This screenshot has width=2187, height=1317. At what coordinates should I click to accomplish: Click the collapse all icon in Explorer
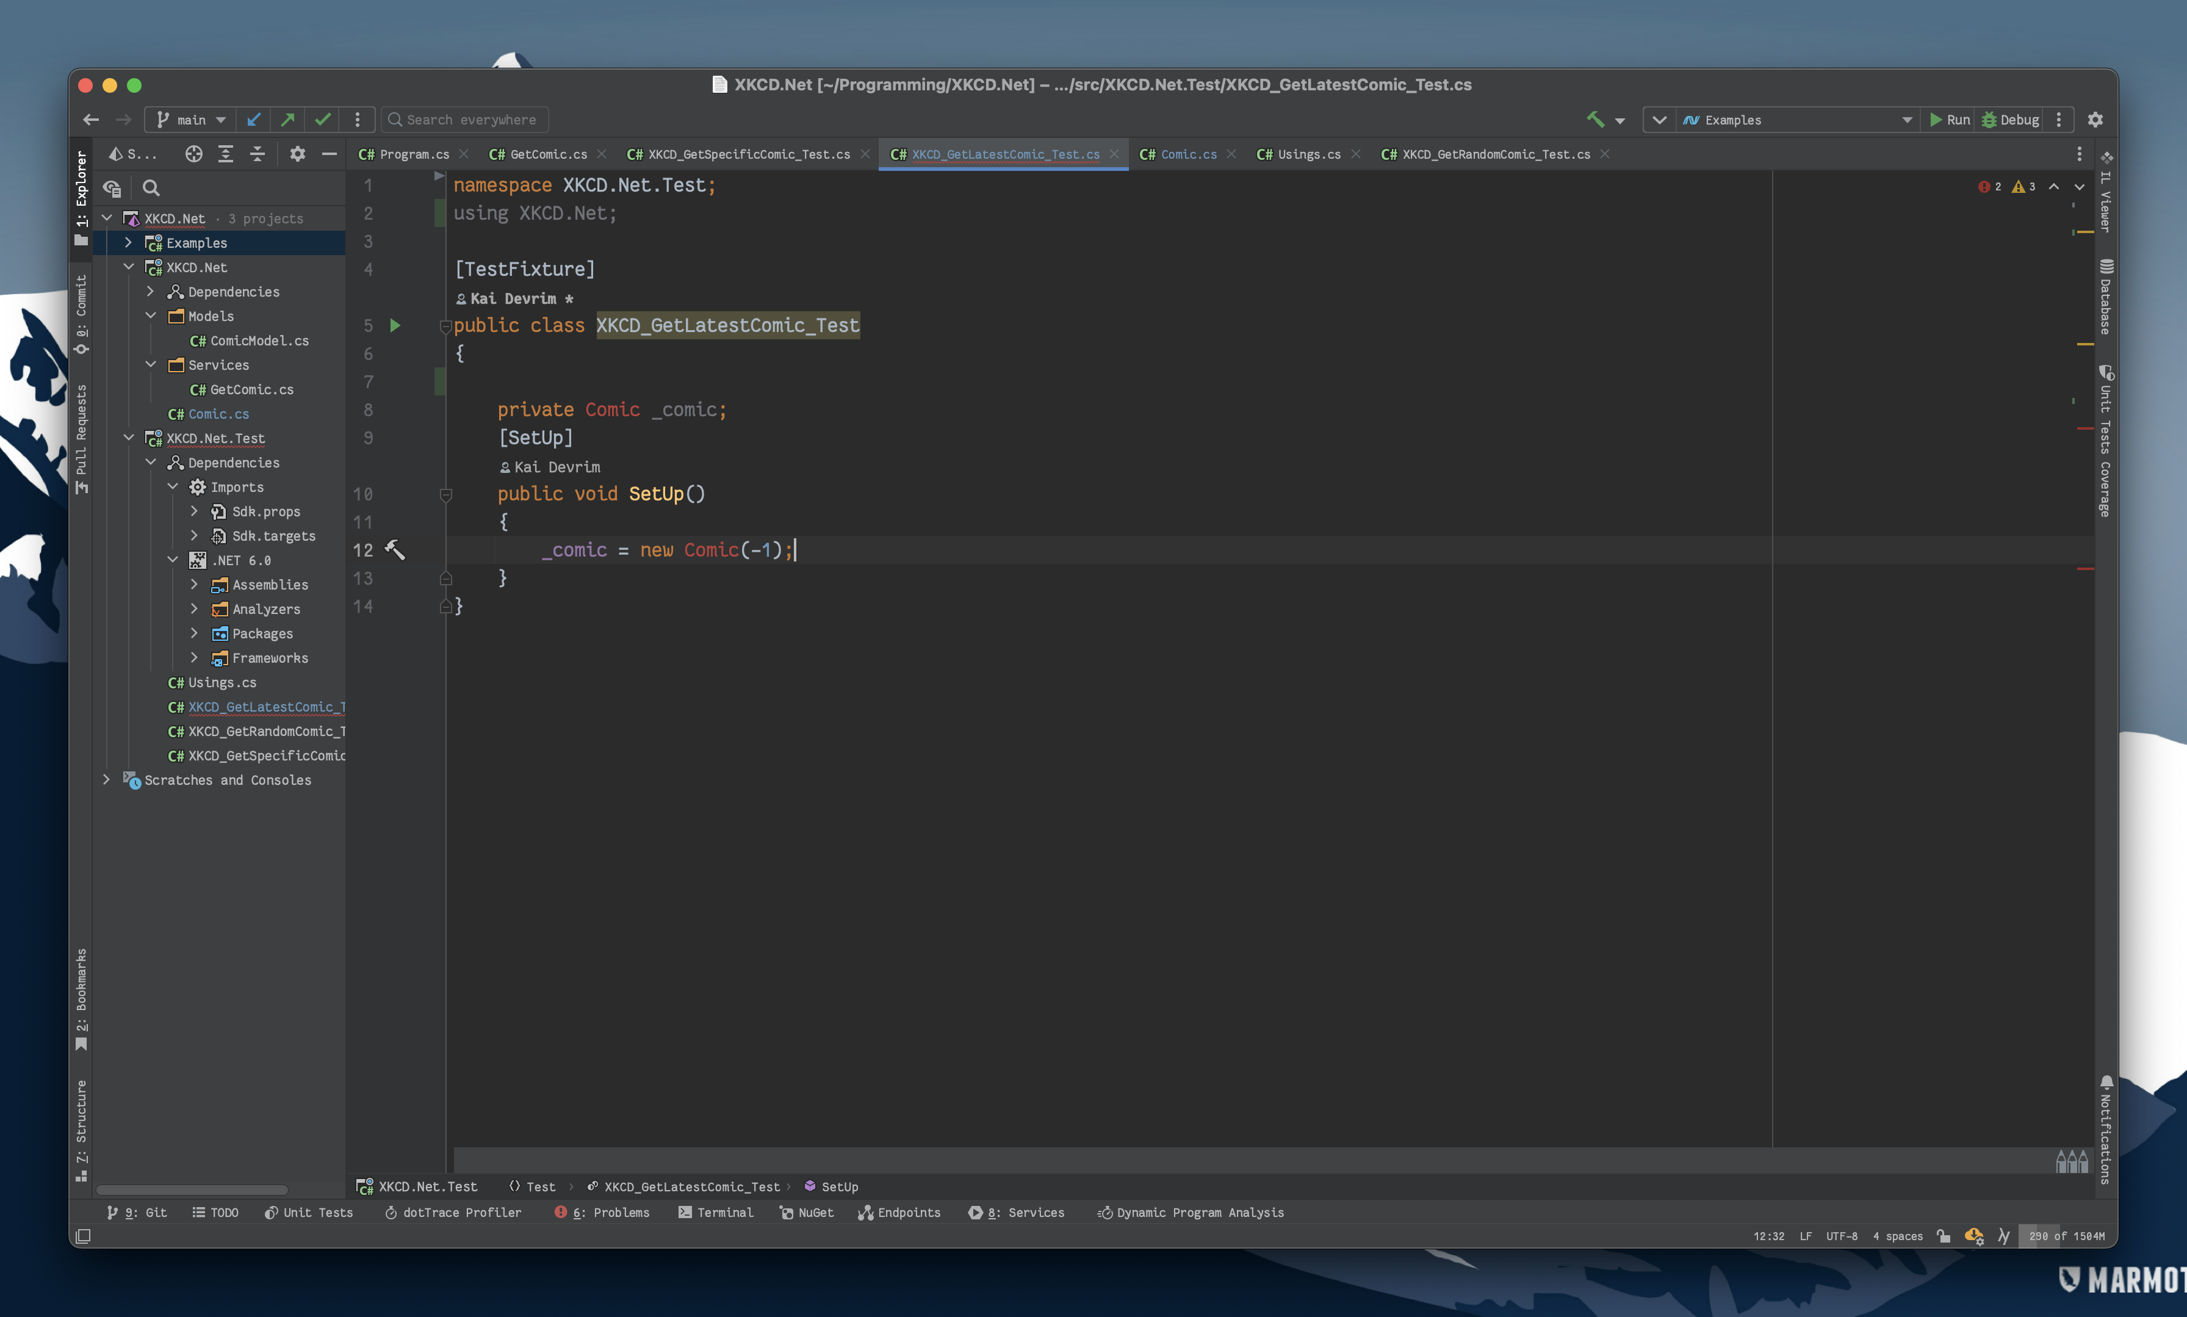click(258, 154)
